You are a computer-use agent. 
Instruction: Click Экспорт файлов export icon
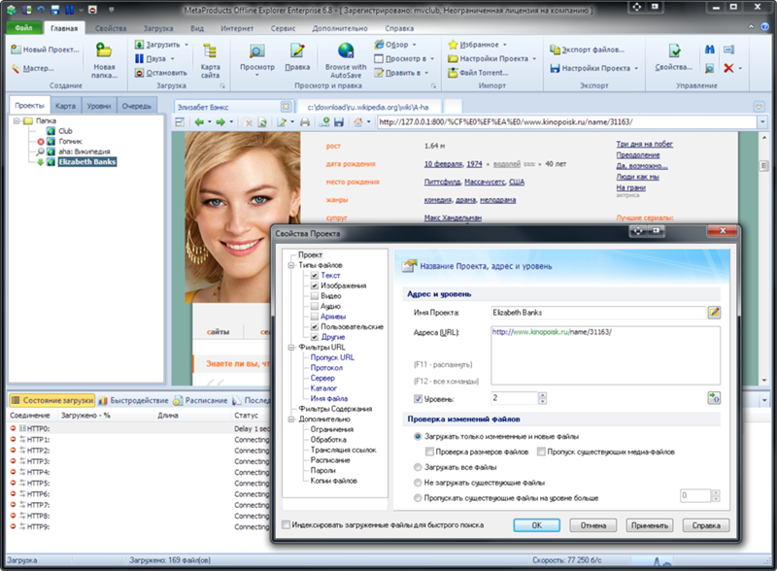555,50
